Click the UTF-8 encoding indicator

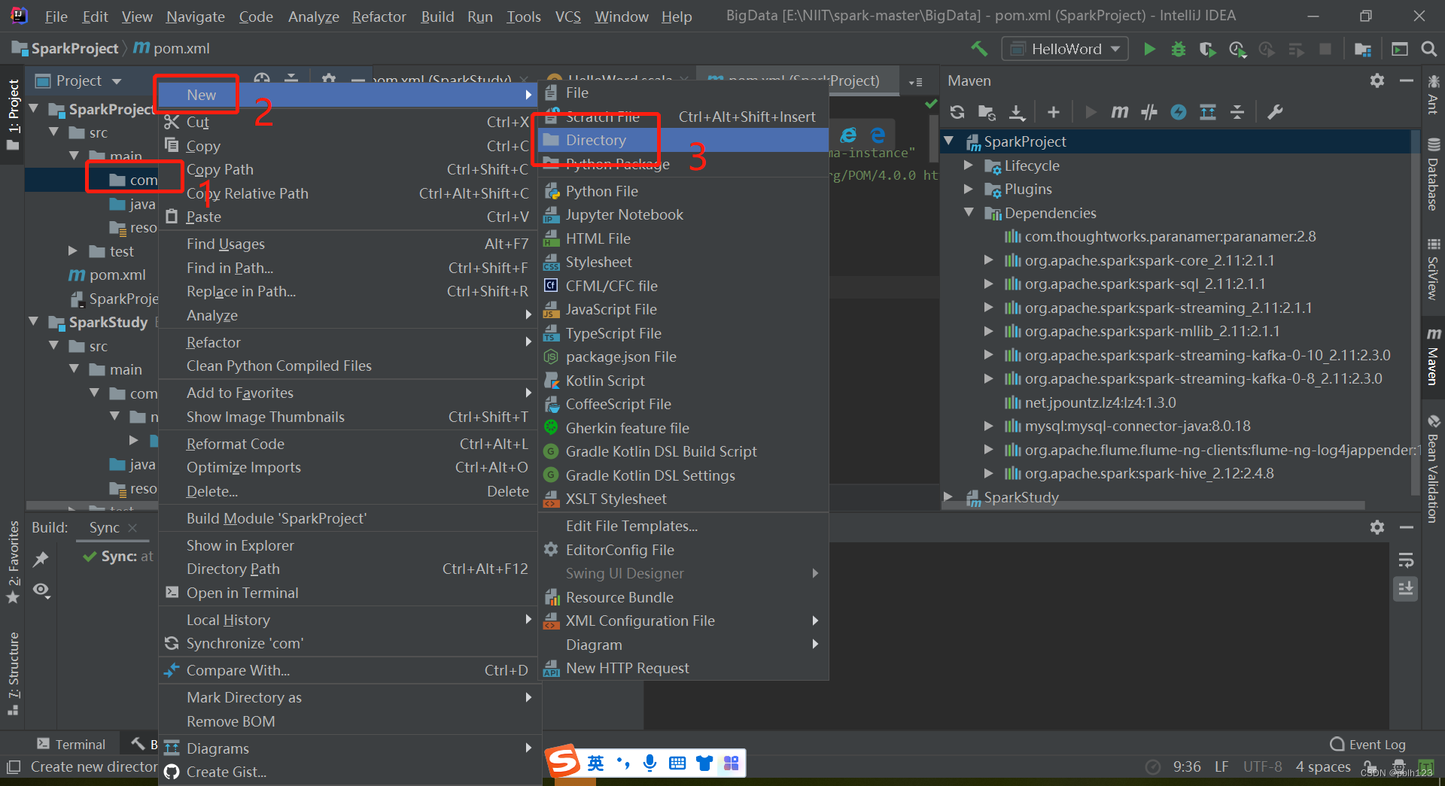[x=1262, y=766]
